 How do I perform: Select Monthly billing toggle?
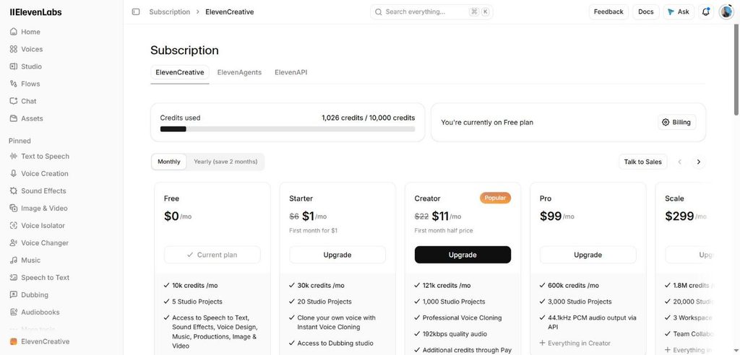(x=169, y=162)
